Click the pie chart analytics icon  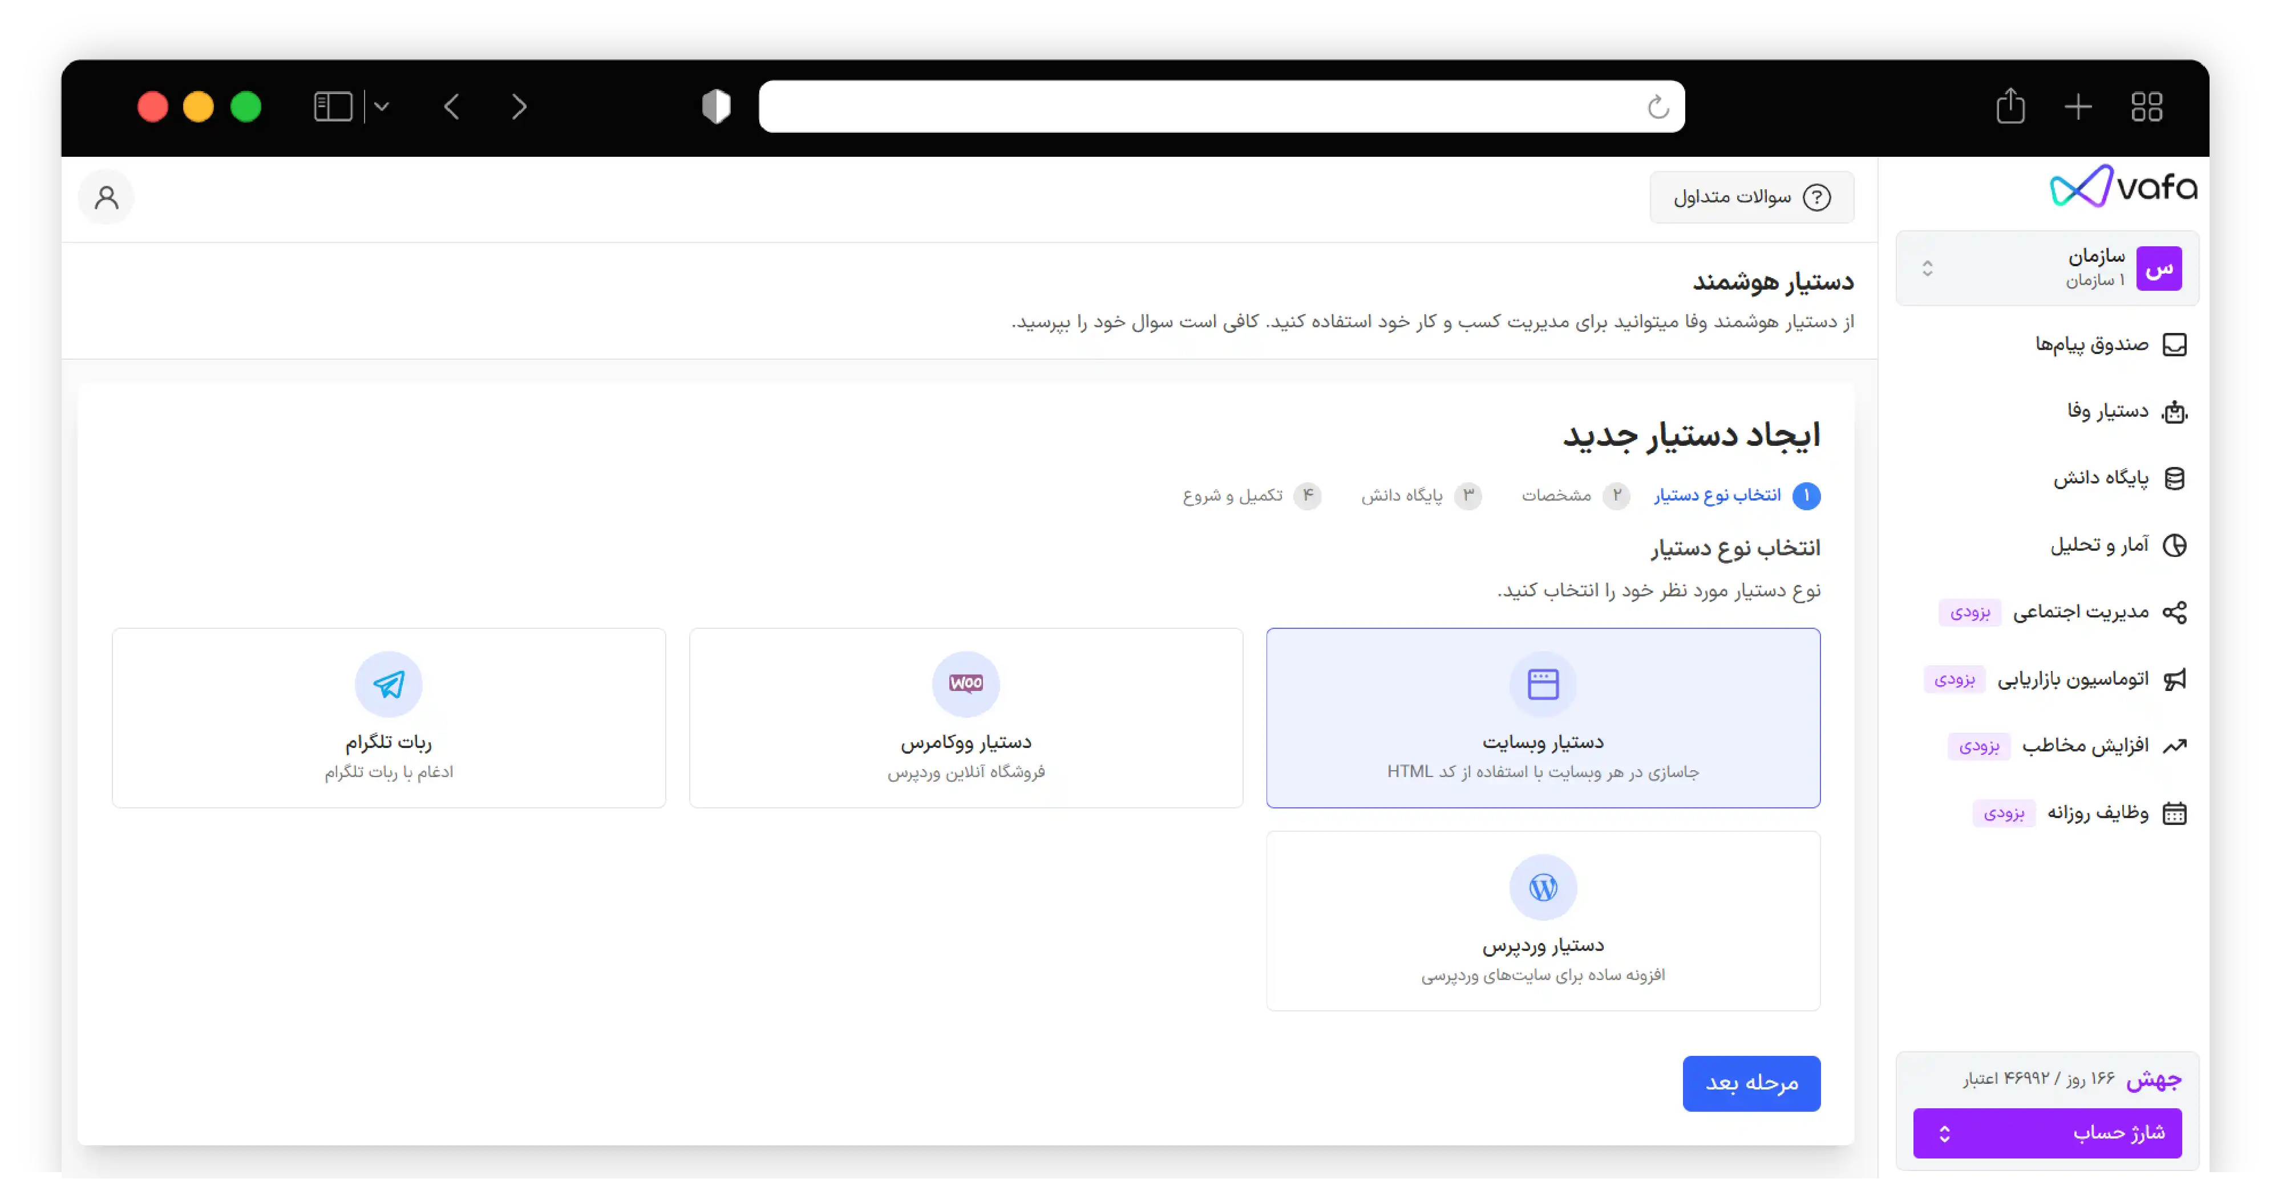2175,545
